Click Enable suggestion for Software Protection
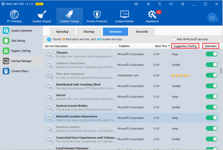Viewport: 223px width, 150px height. click(x=176, y=65)
